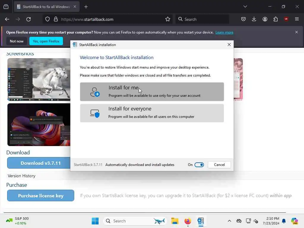Screen dimensions: 304x228
Task: View site security padlock info
Action: click(x=56, y=19)
